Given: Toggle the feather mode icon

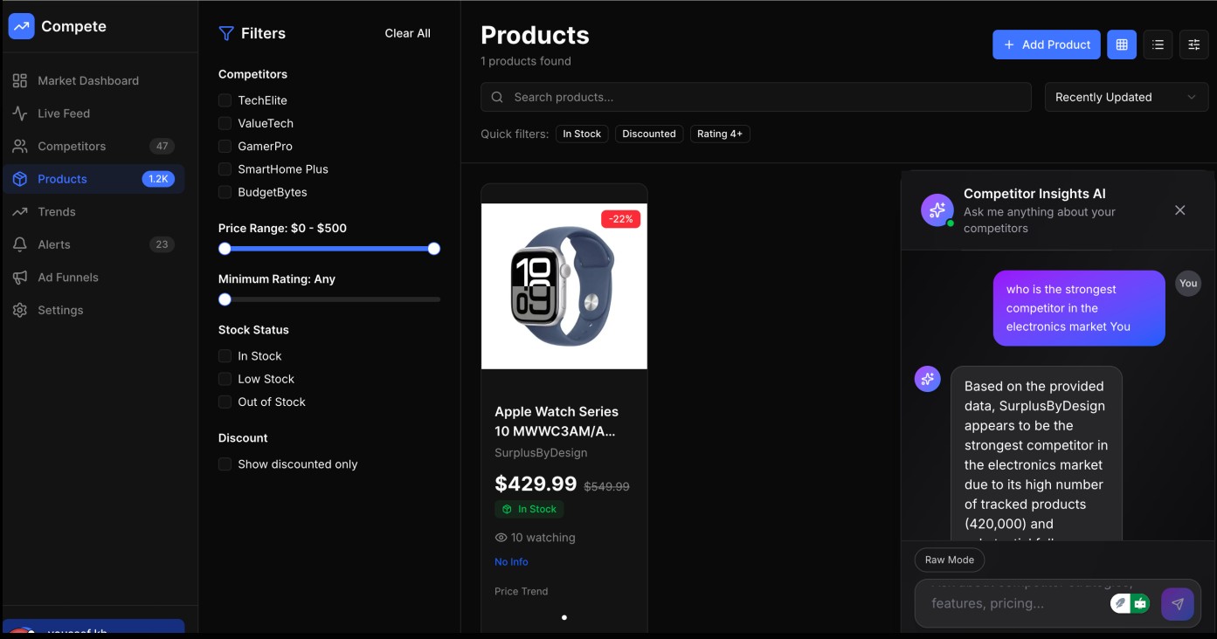Looking at the screenshot, I should click(1120, 603).
